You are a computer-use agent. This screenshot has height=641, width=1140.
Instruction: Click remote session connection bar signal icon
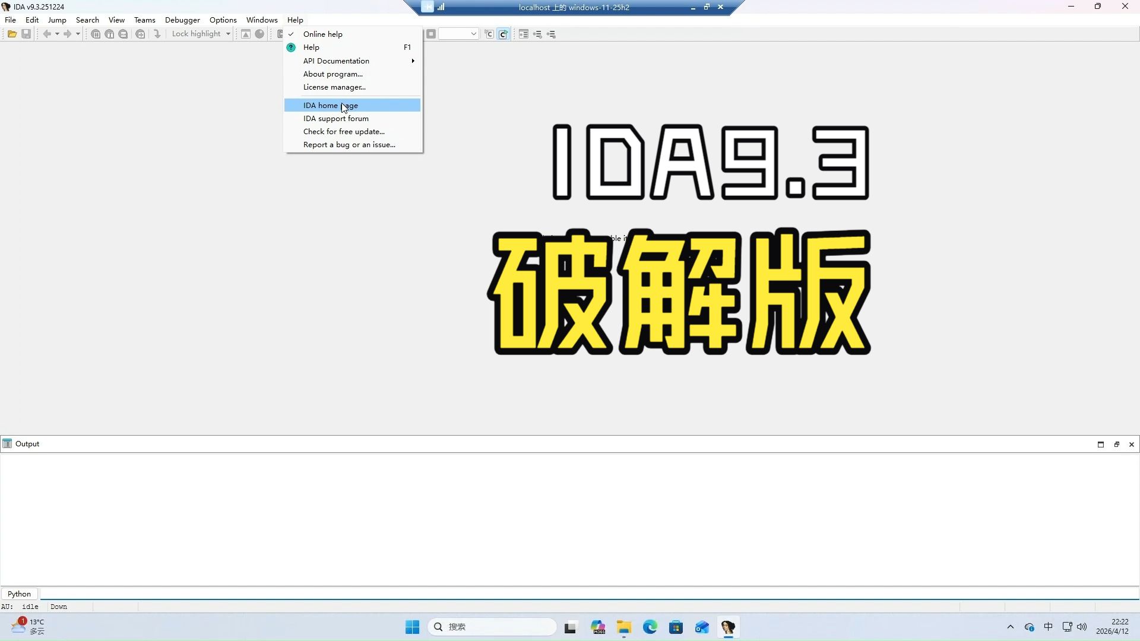[441, 7]
